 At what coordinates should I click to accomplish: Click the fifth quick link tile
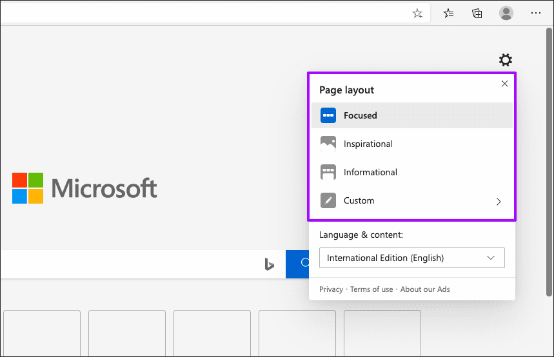(382, 333)
